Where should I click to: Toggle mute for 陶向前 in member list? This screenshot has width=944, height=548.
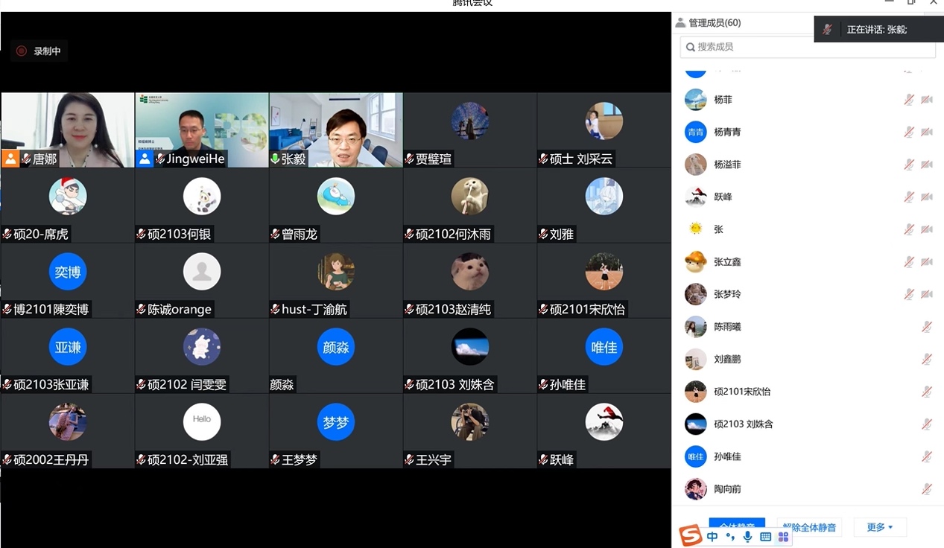tap(927, 489)
